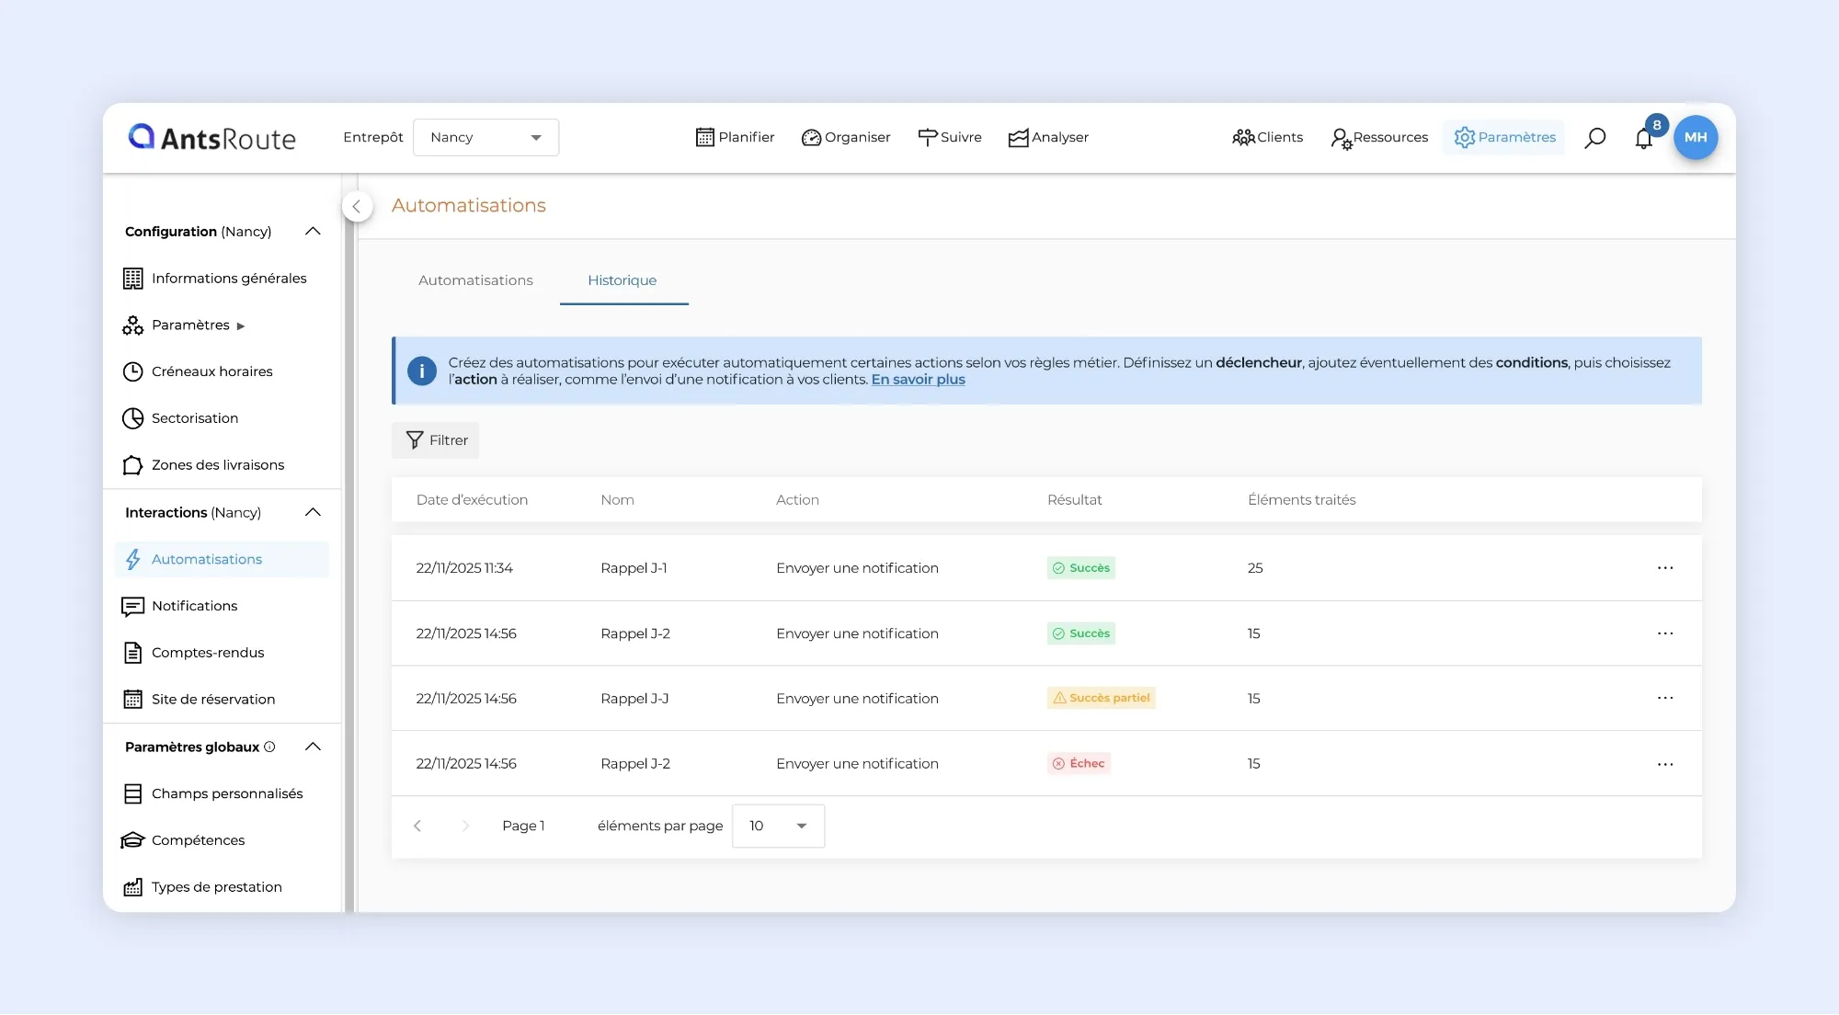Click Page 1 indicator
This screenshot has height=1015, width=1839.
523,826
